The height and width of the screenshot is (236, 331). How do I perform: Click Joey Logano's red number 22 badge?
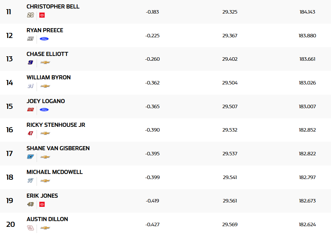30,110
